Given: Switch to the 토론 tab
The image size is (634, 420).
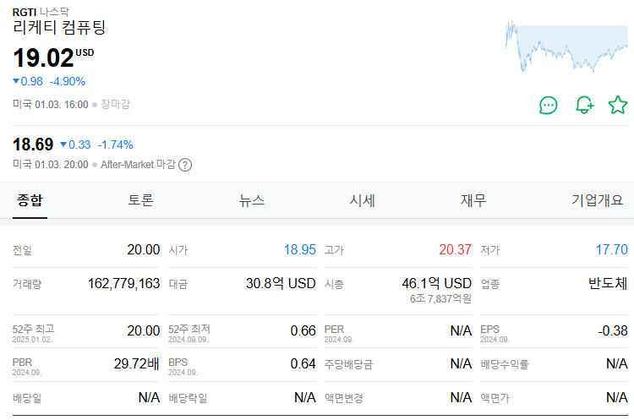Looking at the screenshot, I should pos(140,200).
